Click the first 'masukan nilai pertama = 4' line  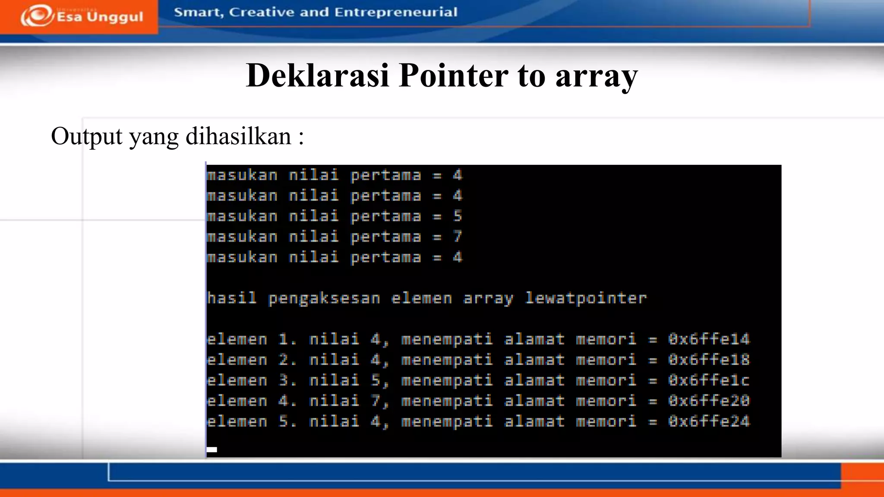pos(335,175)
